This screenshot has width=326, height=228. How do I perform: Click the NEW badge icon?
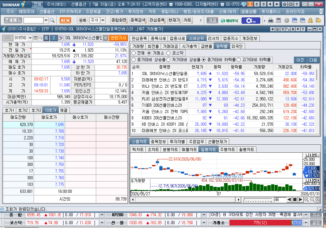click(x=65, y=20)
